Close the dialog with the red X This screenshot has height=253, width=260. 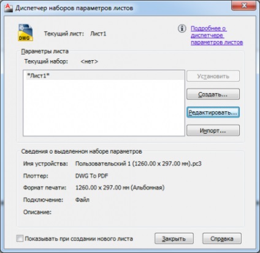(243, 6)
